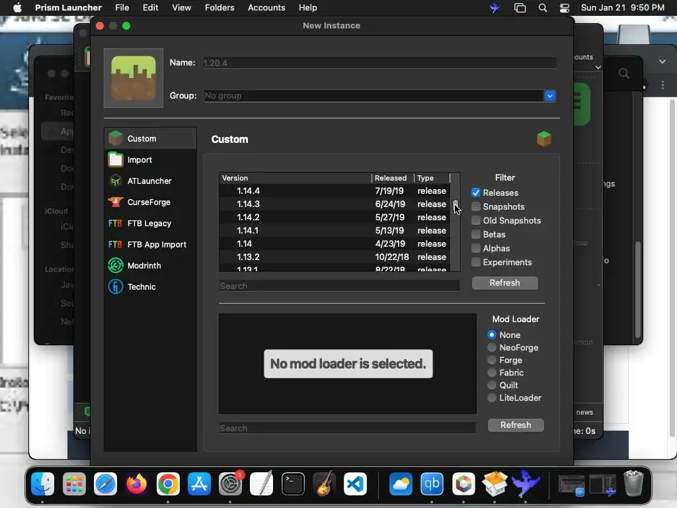This screenshot has width=677, height=508.
Task: Change the grass block instance icon
Action: tap(134, 78)
